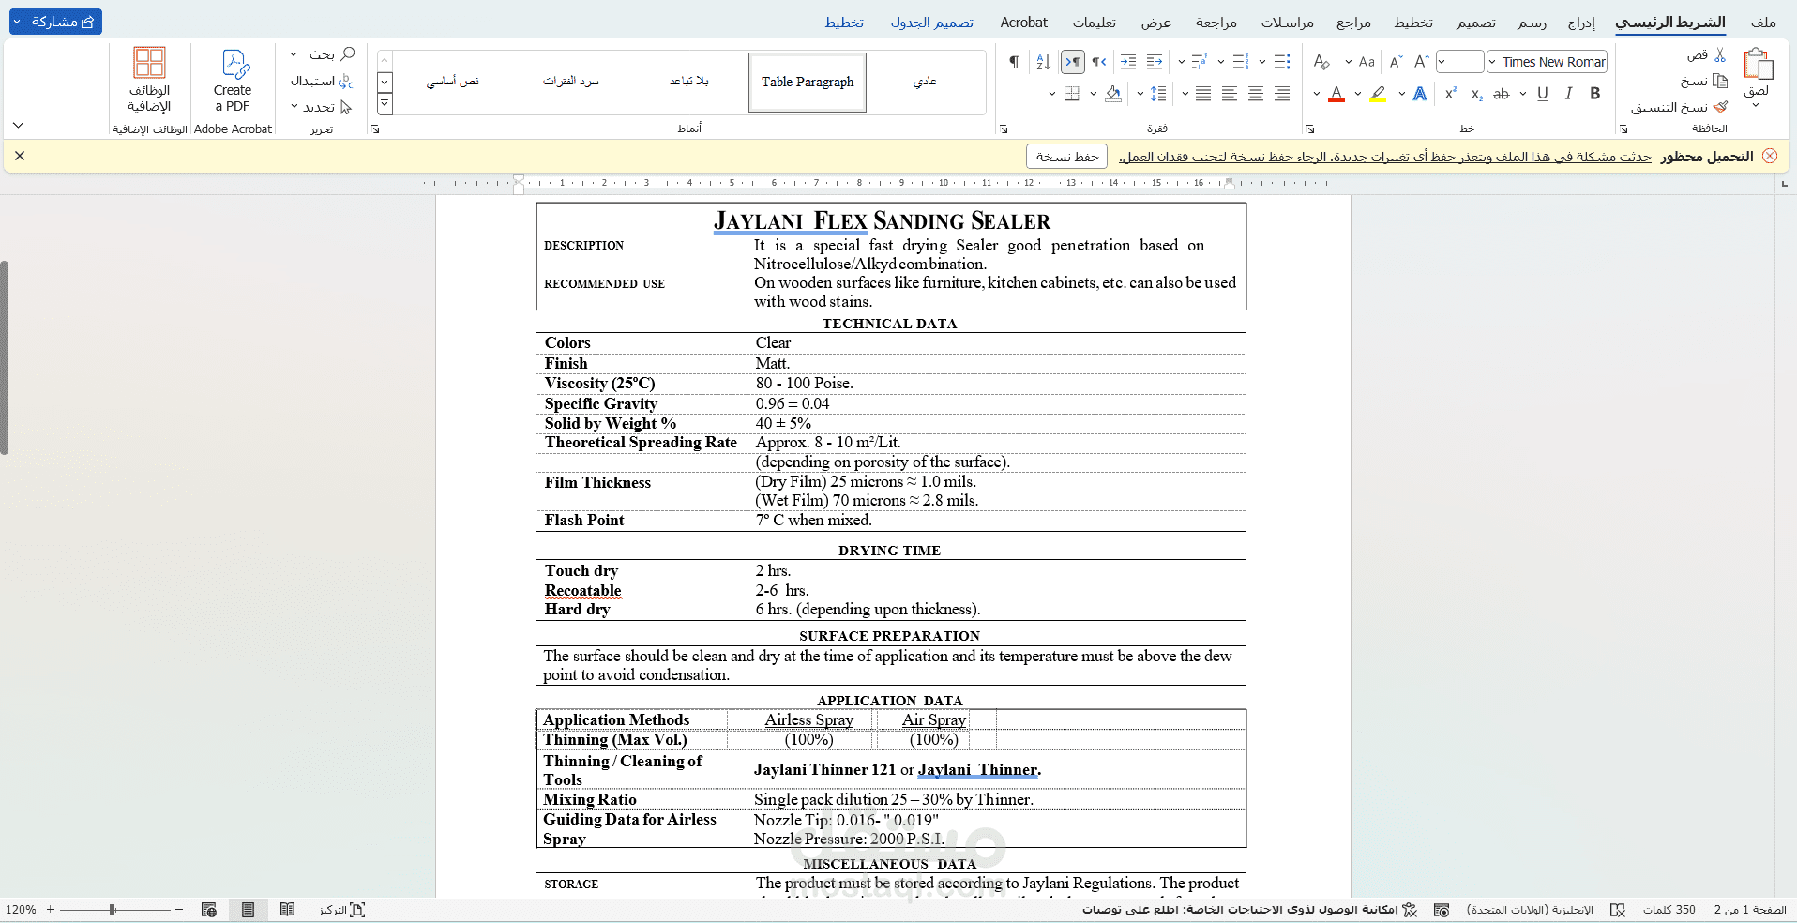
Task: Click the مشاركة (Share) button
Action: 55,22
